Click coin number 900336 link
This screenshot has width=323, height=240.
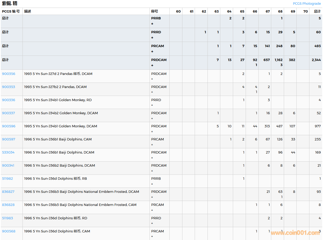[9, 100]
